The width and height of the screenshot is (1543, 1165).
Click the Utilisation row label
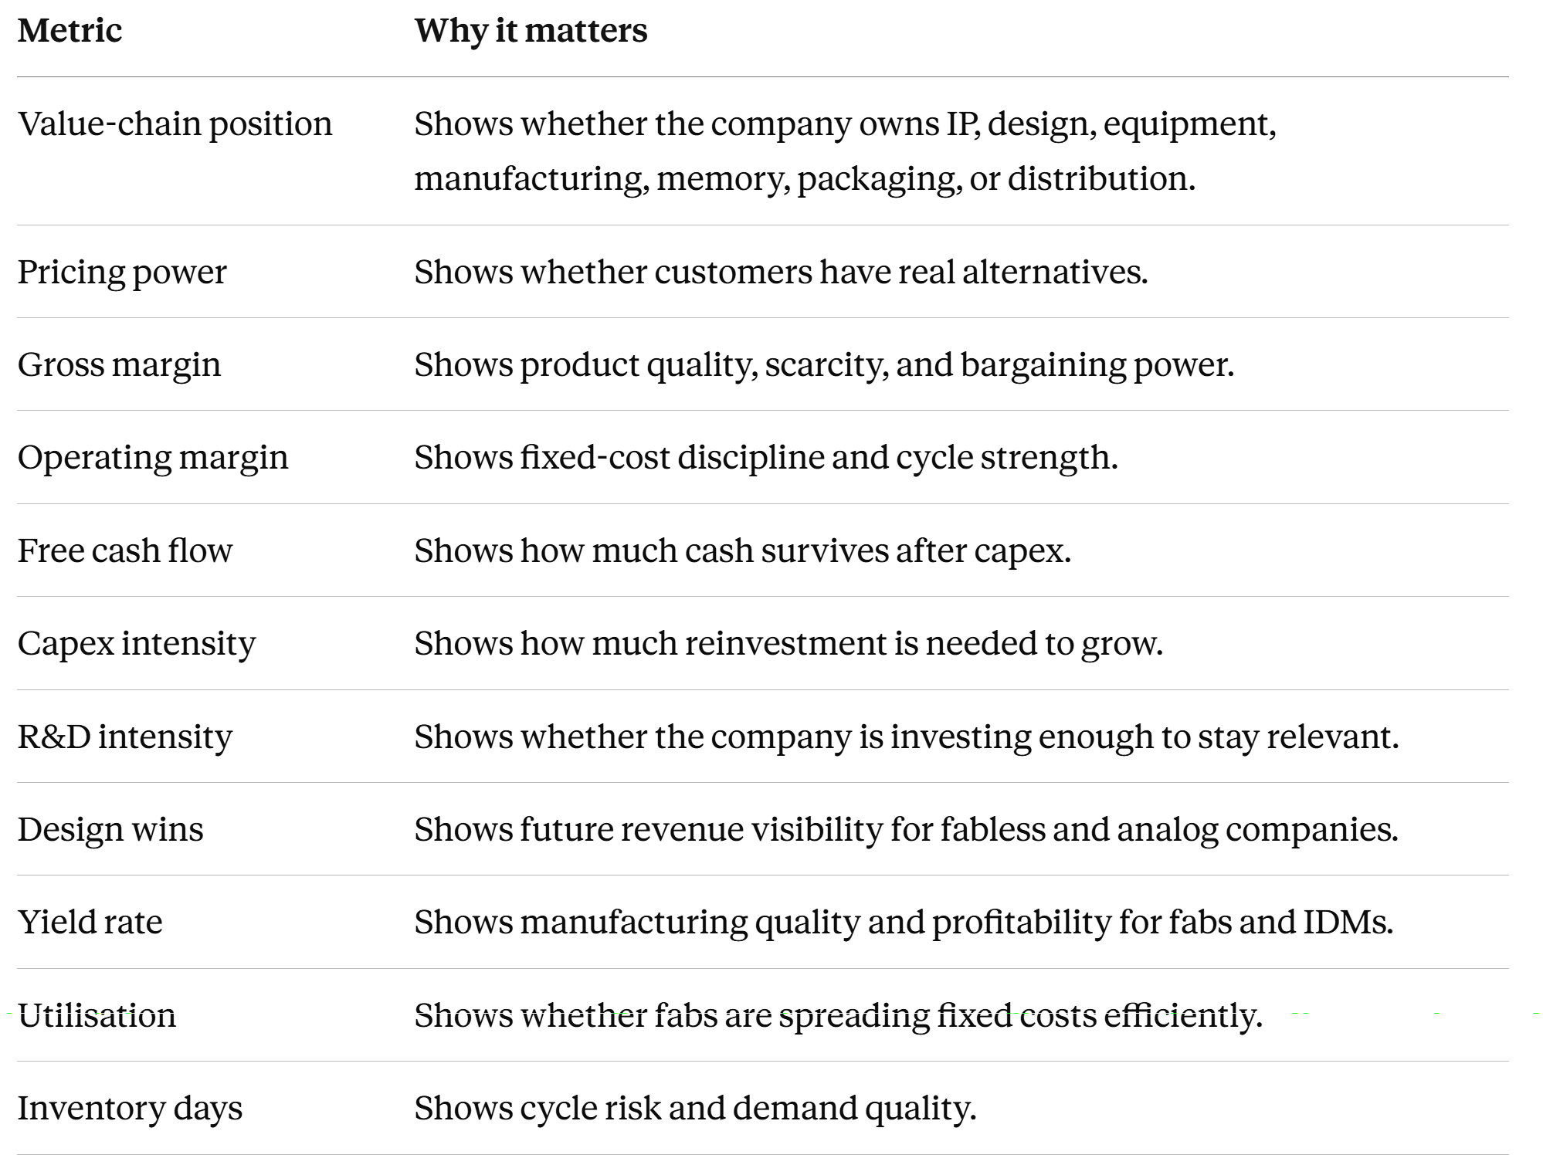97,1015
